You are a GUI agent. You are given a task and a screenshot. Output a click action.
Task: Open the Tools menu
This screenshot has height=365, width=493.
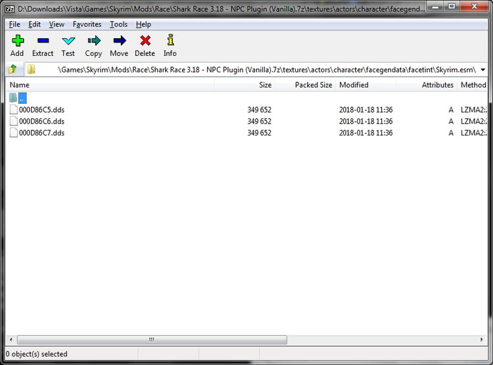click(118, 24)
